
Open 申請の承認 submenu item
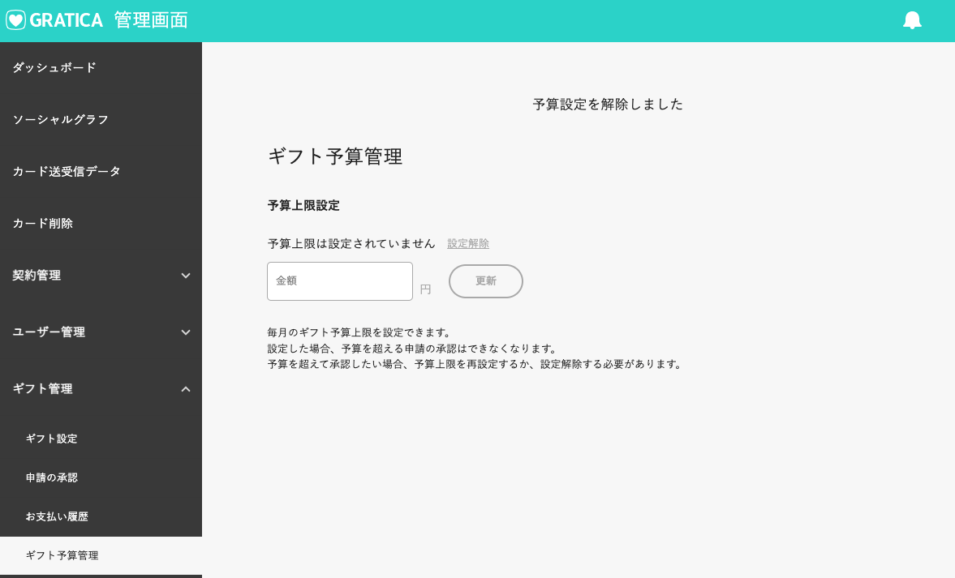pos(51,477)
